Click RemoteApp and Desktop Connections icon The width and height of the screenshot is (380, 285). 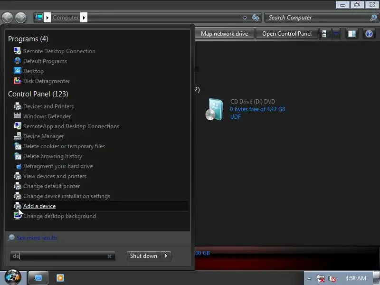[17, 126]
